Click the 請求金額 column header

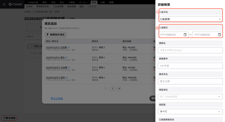(127, 41)
